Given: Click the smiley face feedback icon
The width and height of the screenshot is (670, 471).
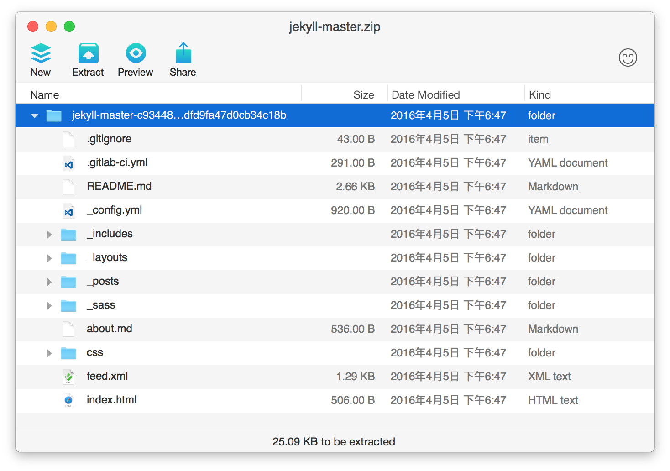Looking at the screenshot, I should coord(628,58).
